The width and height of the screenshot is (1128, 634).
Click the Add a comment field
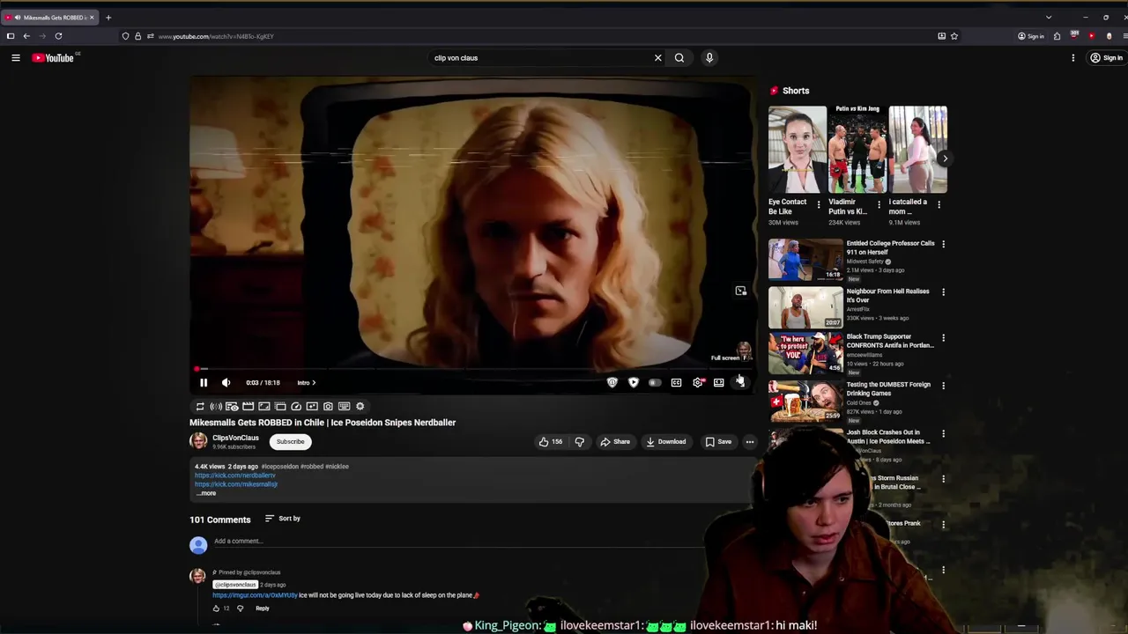[458, 541]
